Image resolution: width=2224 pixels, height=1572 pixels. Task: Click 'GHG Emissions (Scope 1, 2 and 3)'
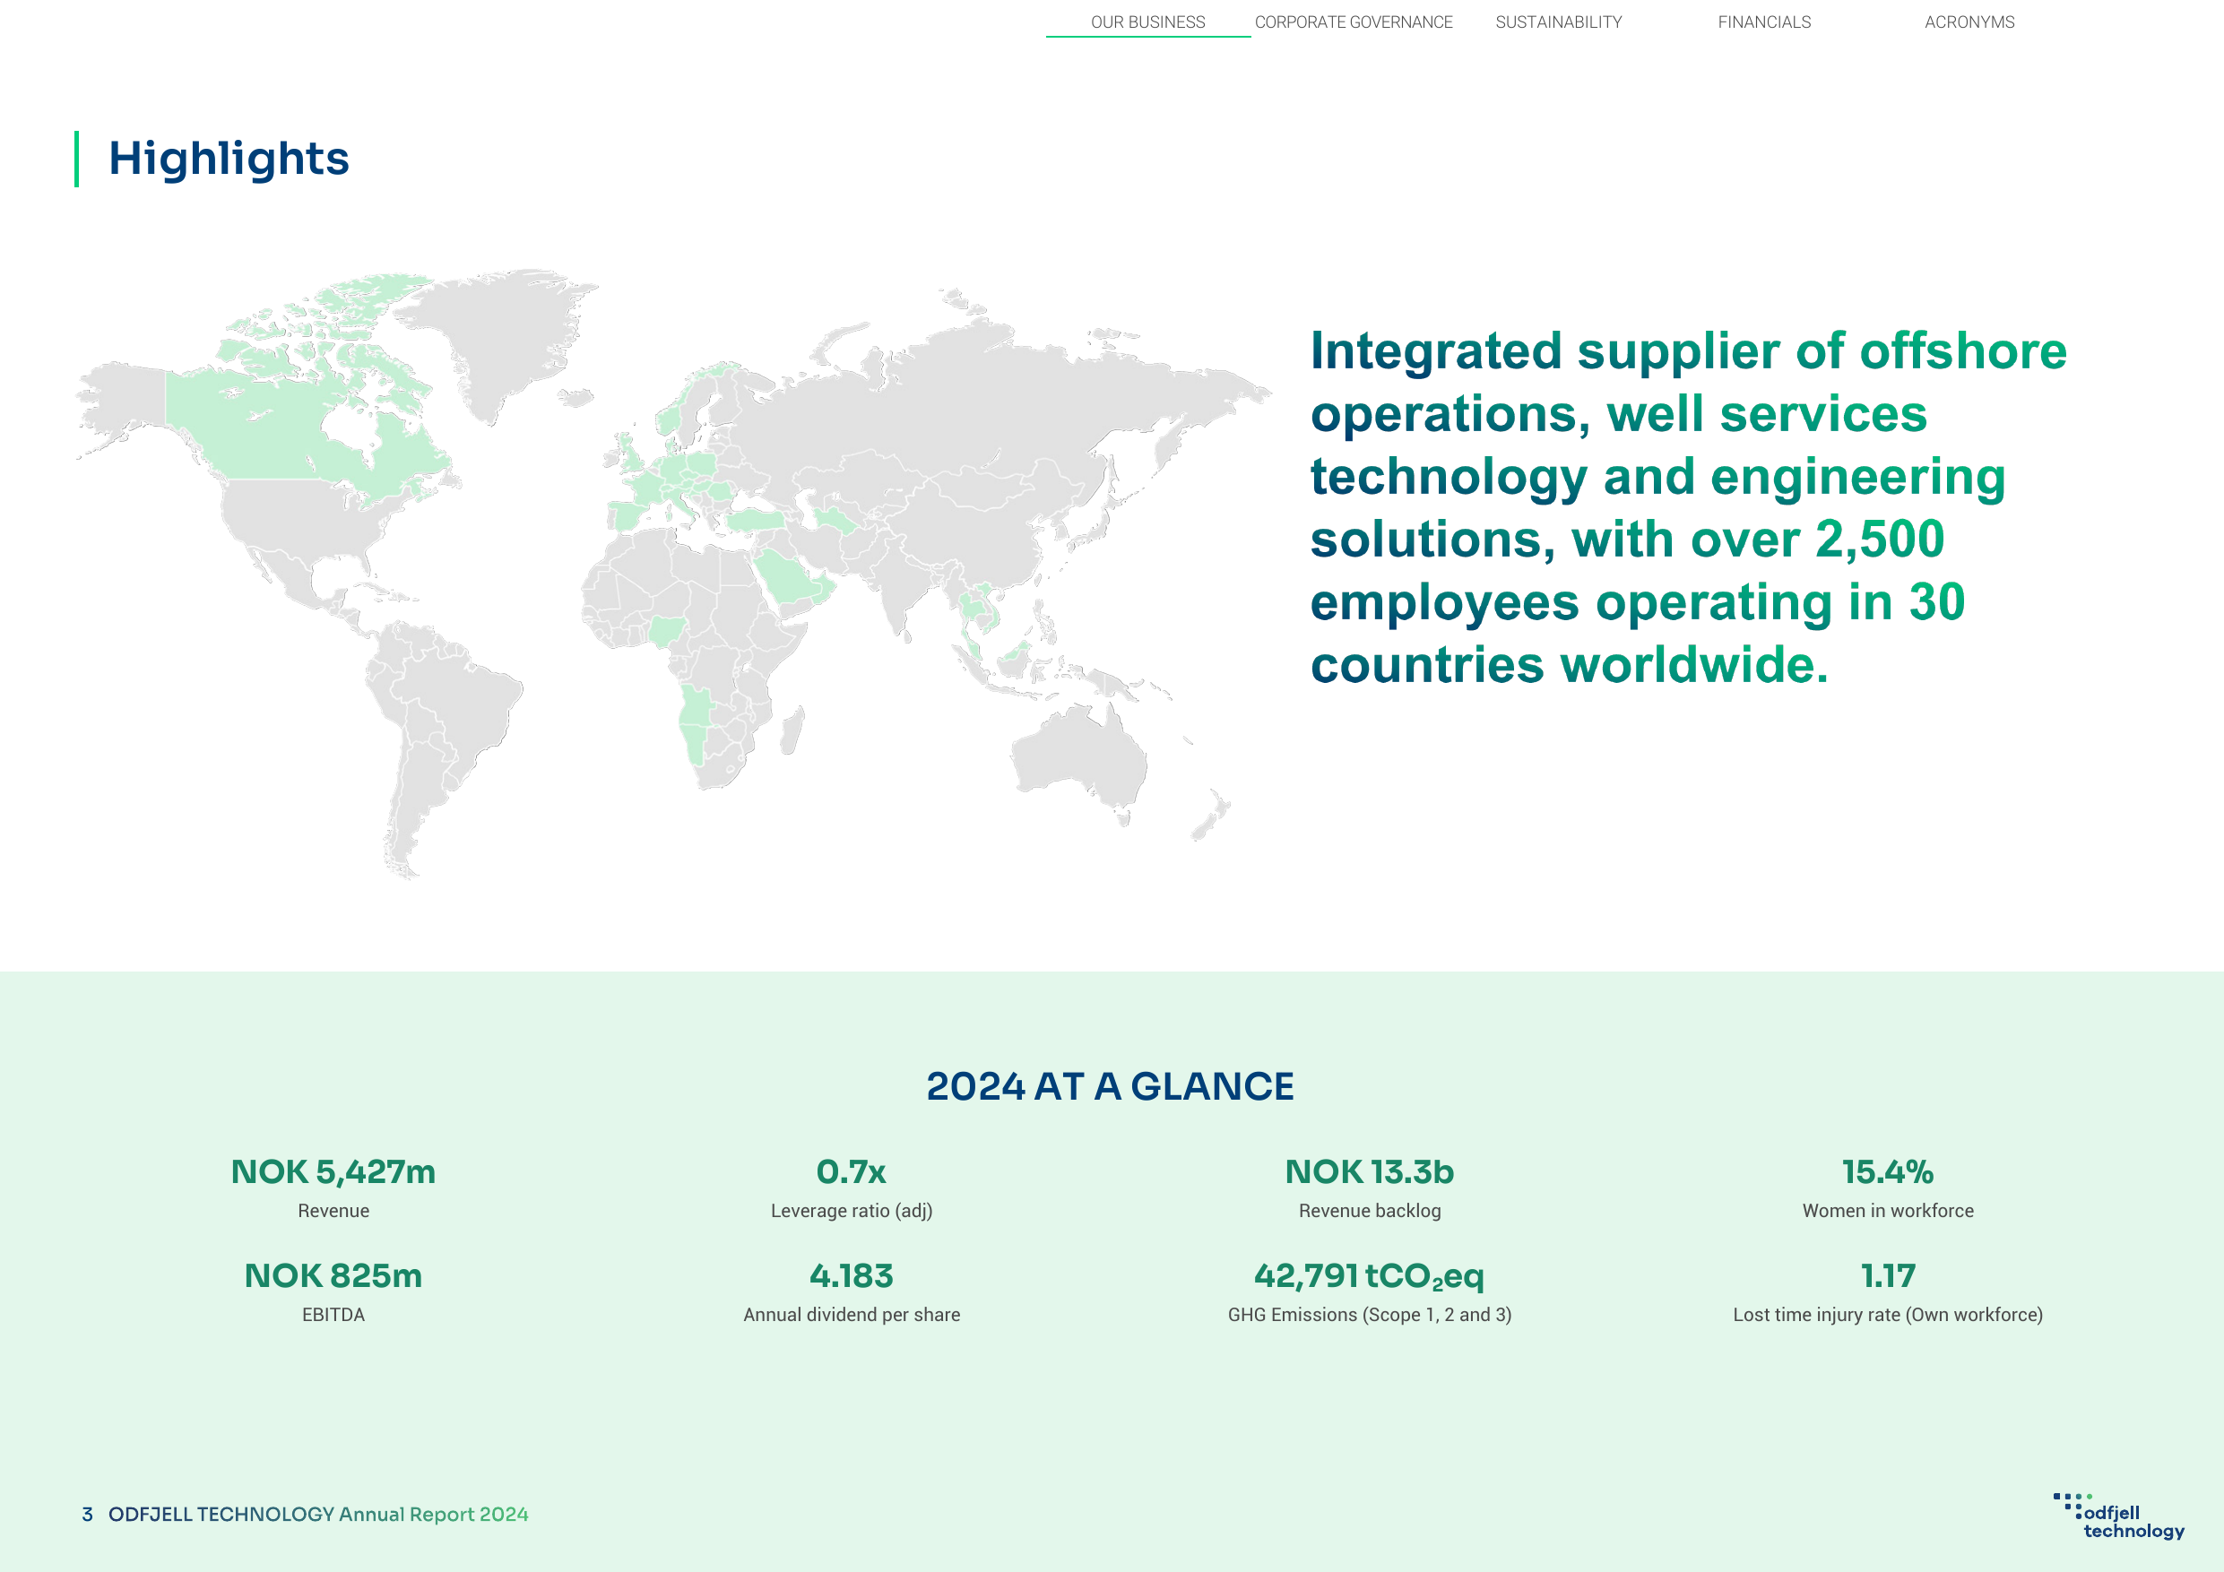point(1370,1315)
